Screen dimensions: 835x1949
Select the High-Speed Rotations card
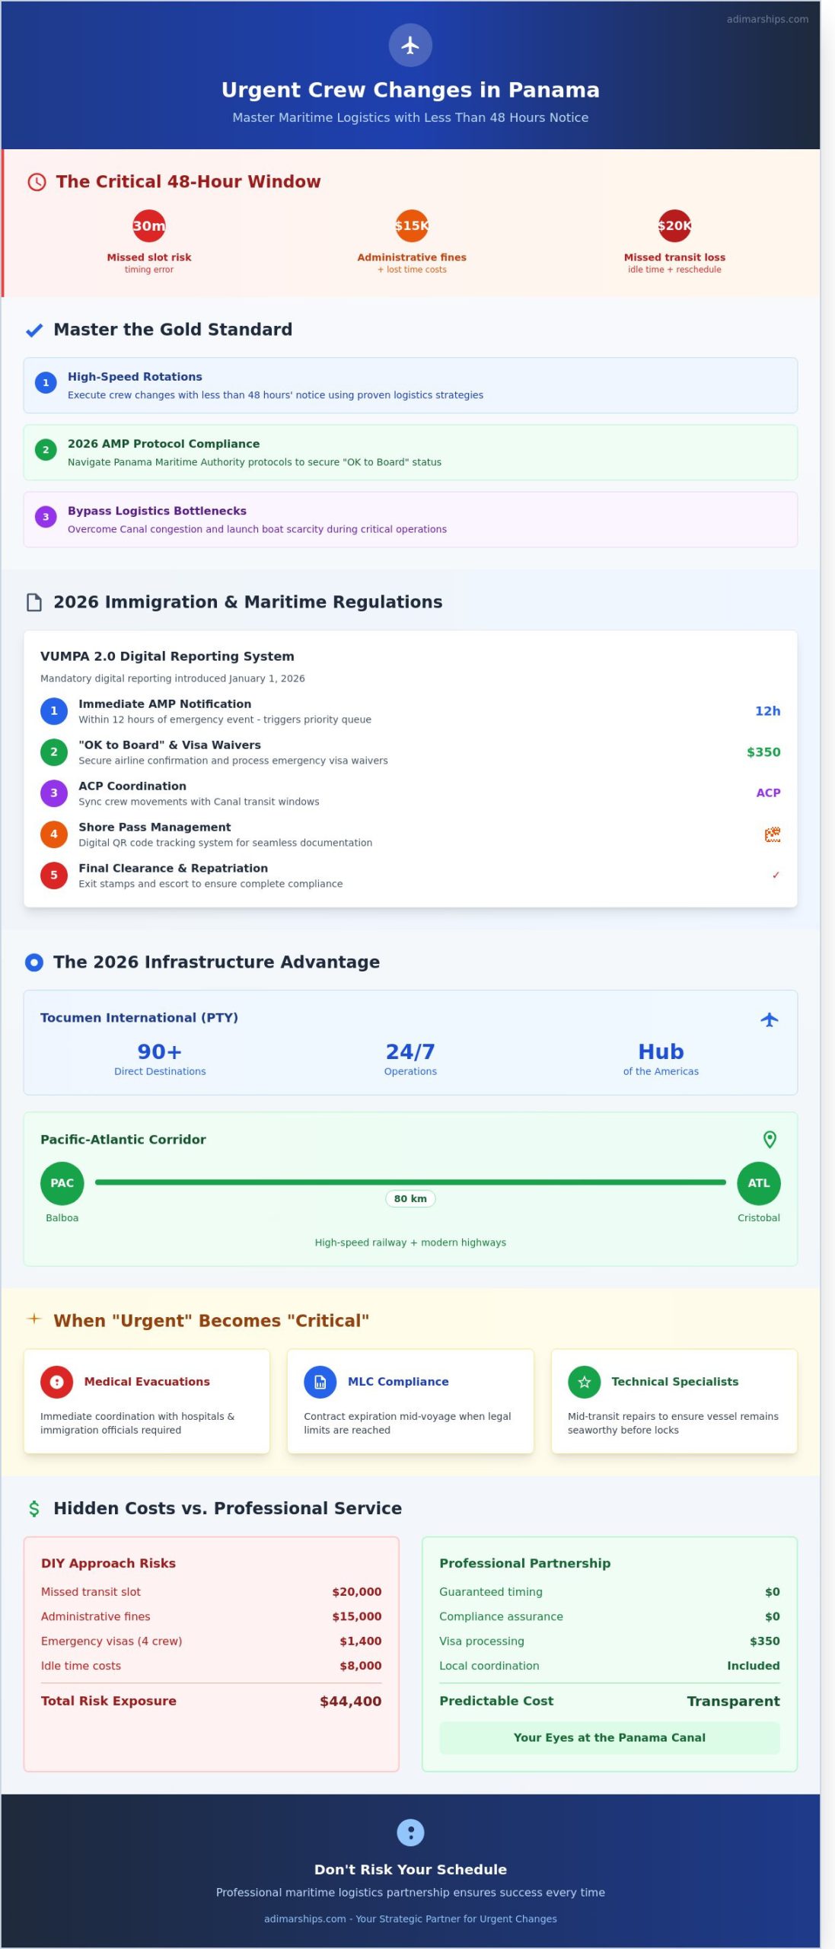410,385
